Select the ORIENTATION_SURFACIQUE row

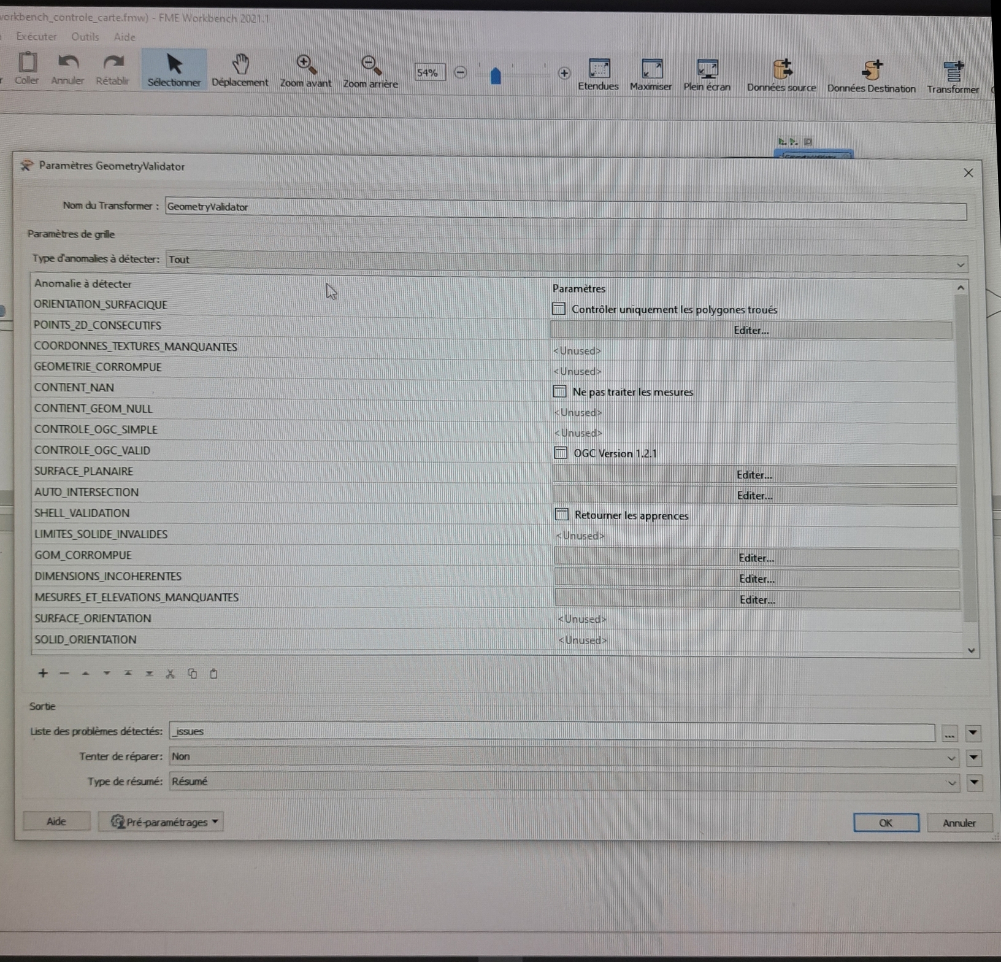[291, 305]
